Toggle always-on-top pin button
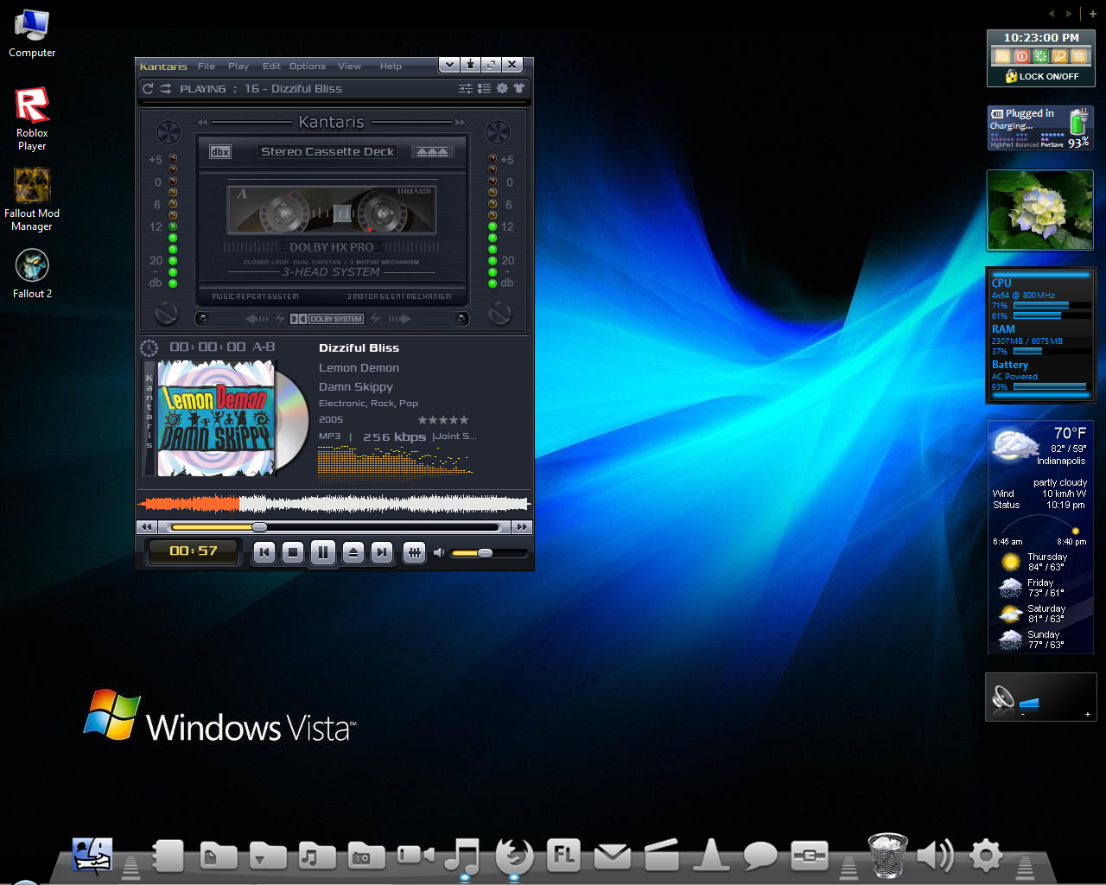Image resolution: width=1106 pixels, height=885 pixels. tap(470, 65)
